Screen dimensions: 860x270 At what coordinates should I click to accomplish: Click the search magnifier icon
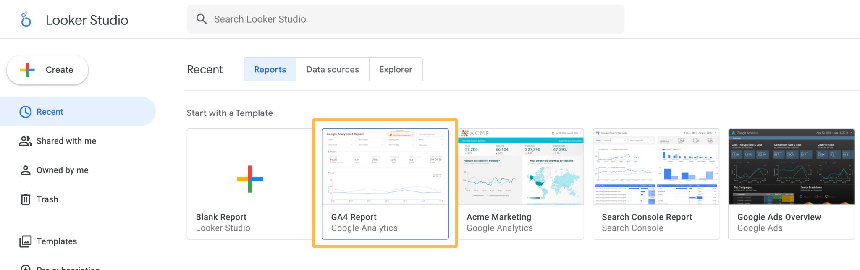pyautogui.click(x=202, y=19)
